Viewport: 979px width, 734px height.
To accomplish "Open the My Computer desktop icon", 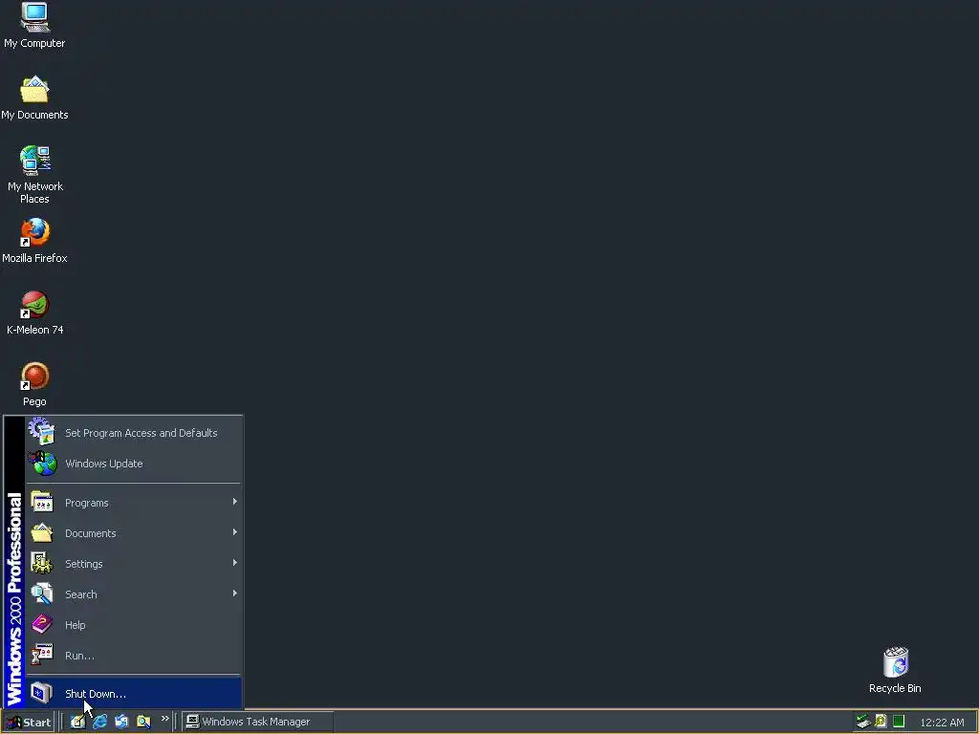I will click(34, 25).
